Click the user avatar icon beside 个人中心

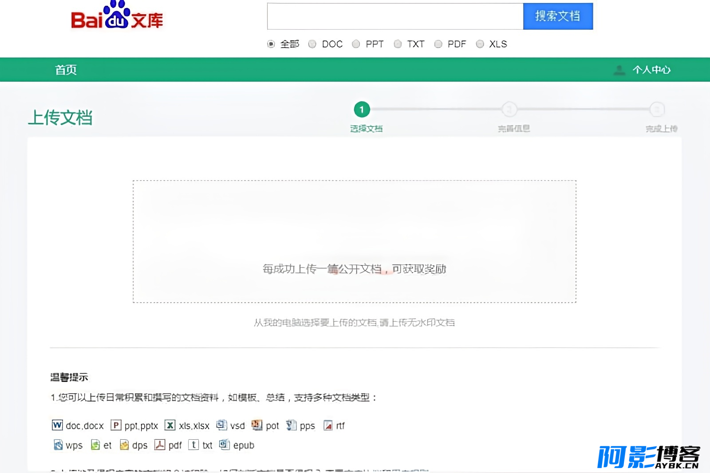pos(619,70)
